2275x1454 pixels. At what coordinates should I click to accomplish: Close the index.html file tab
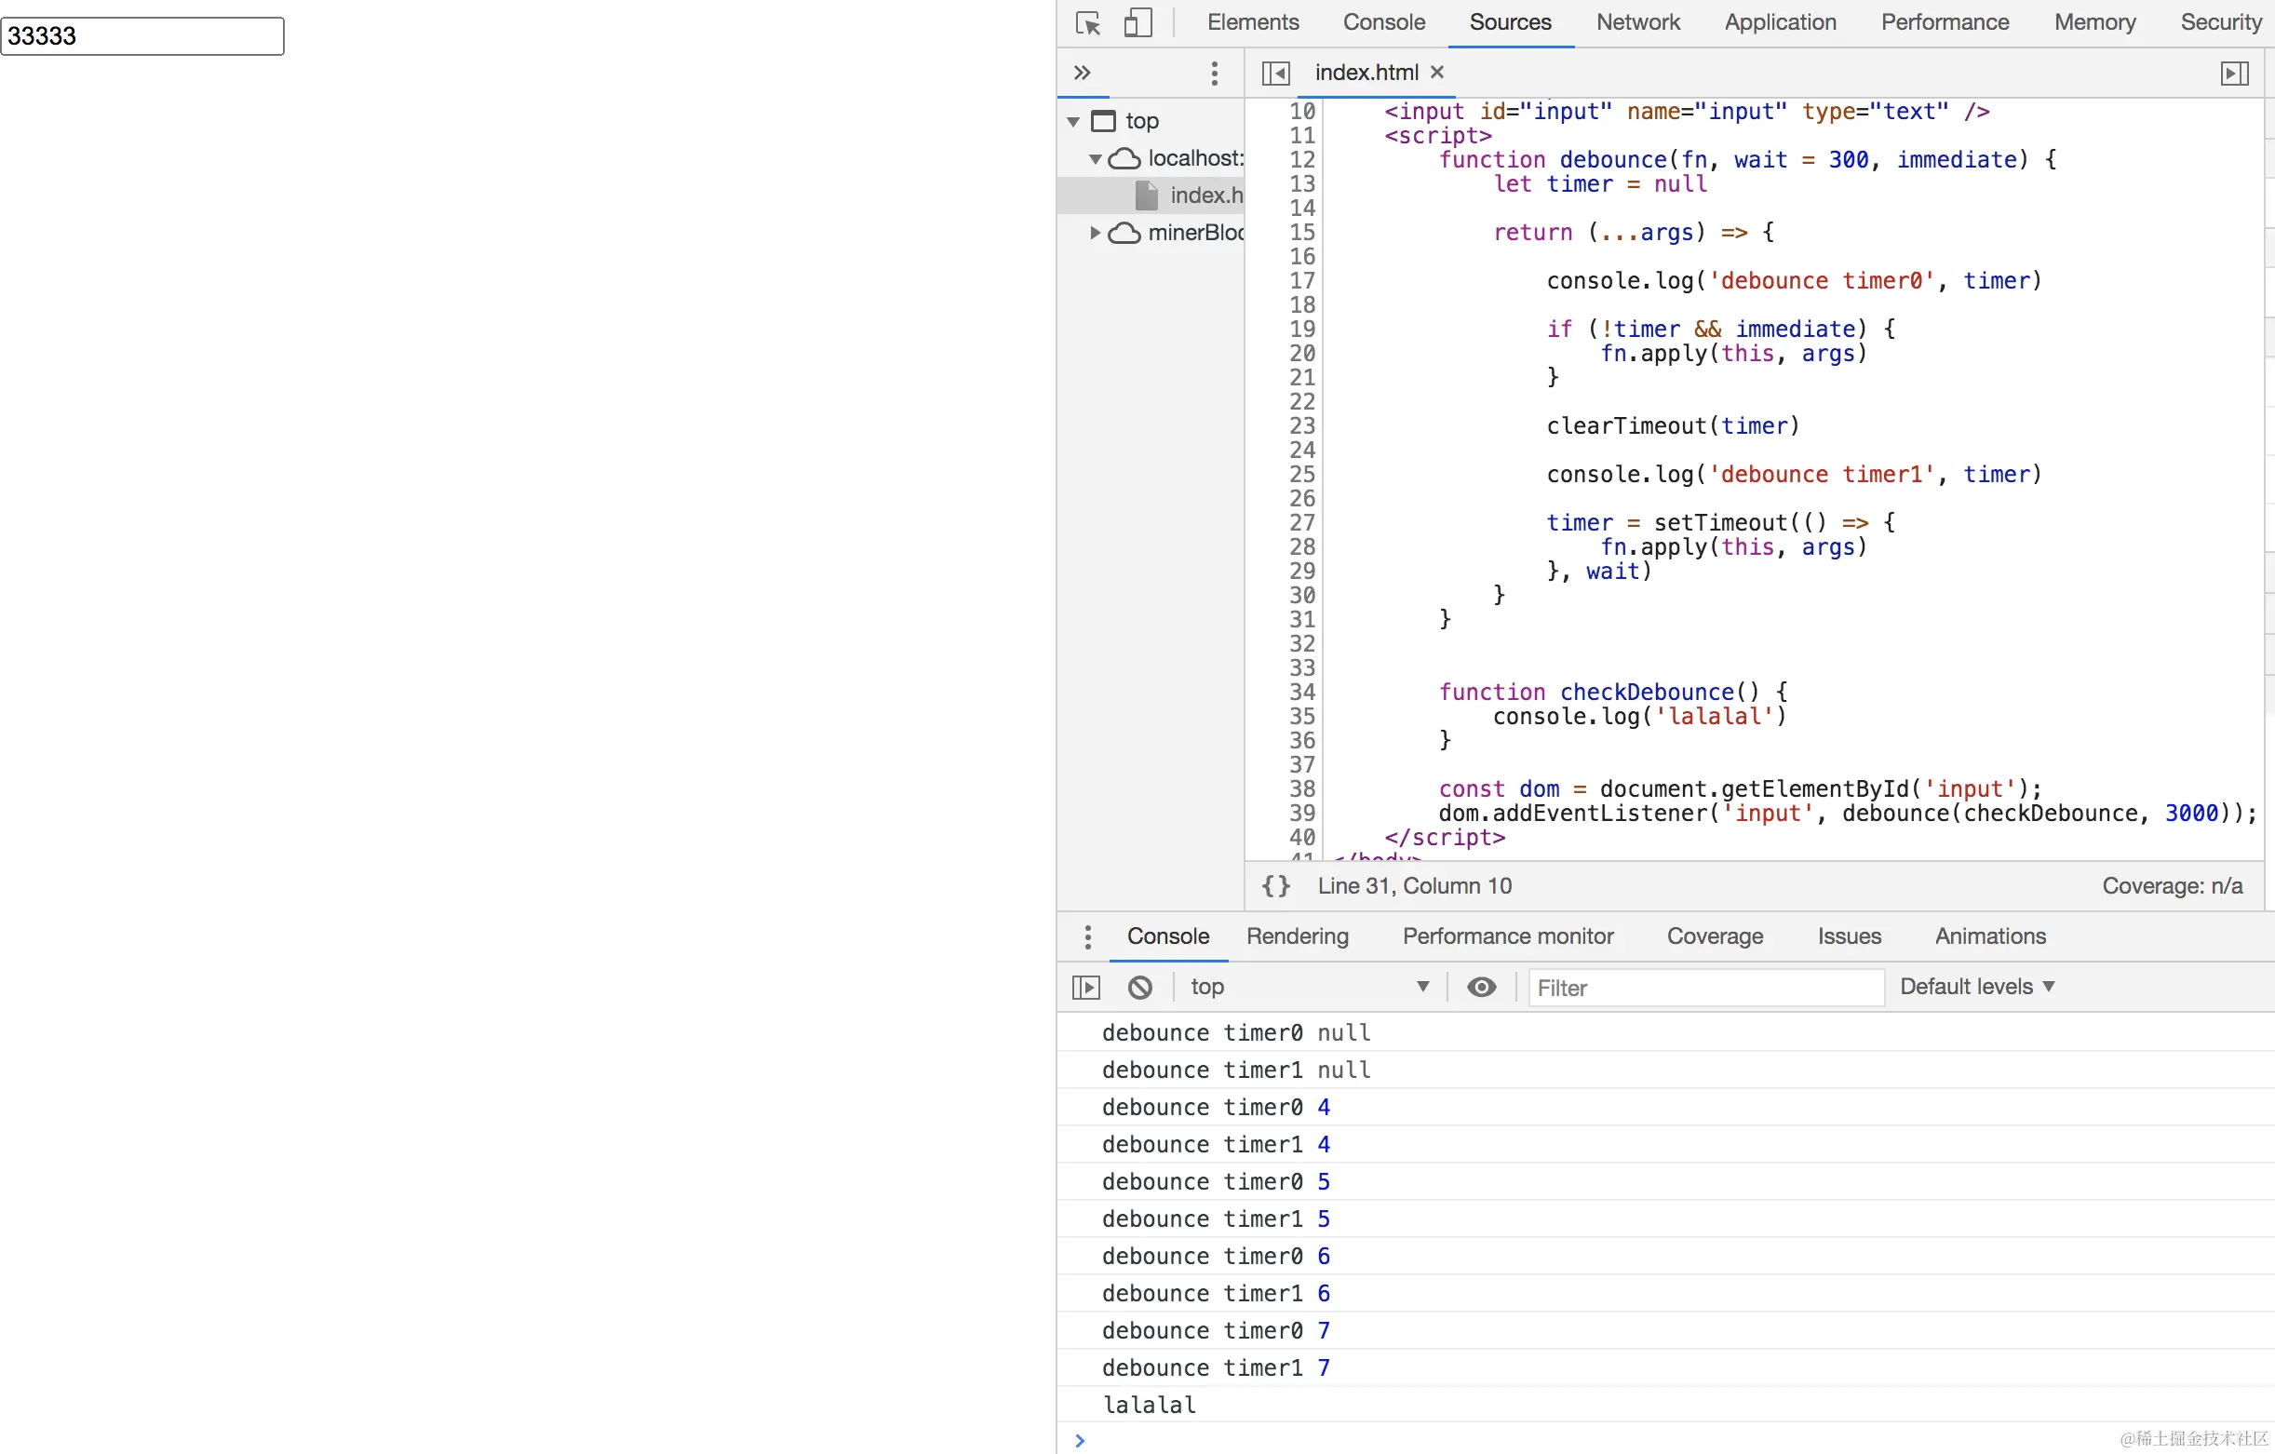click(1437, 72)
